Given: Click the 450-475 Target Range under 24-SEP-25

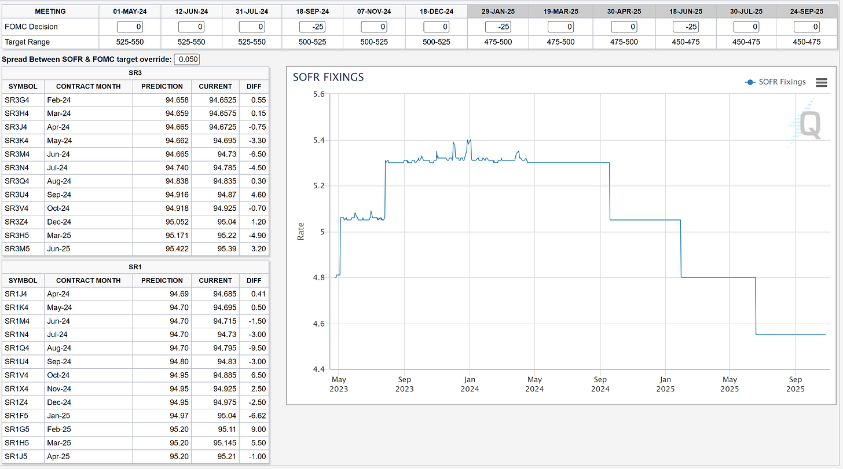Looking at the screenshot, I should (807, 41).
